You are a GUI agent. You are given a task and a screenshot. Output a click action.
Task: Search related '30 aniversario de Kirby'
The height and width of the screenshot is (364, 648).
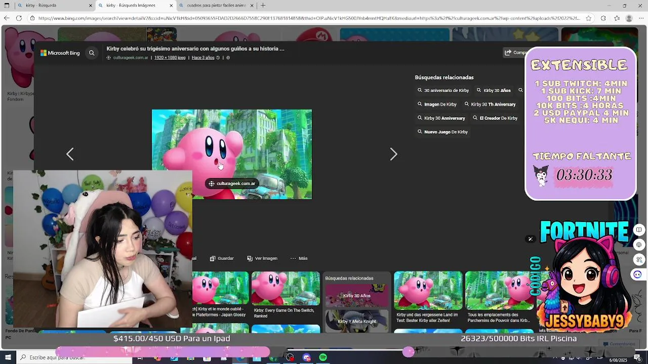pyautogui.click(x=443, y=90)
